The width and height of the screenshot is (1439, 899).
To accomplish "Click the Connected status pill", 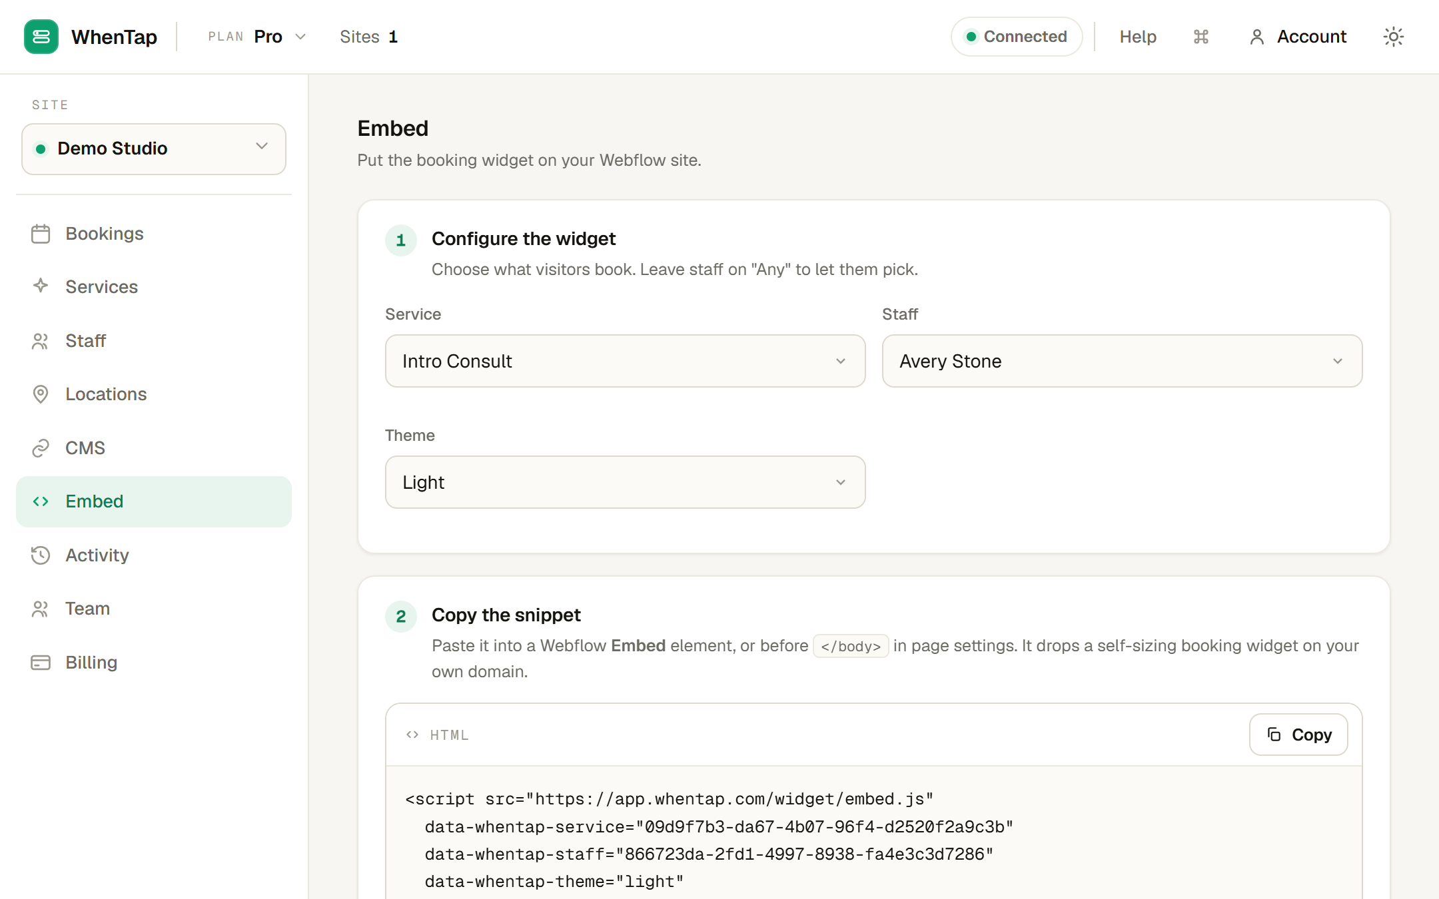I will click(x=1017, y=37).
